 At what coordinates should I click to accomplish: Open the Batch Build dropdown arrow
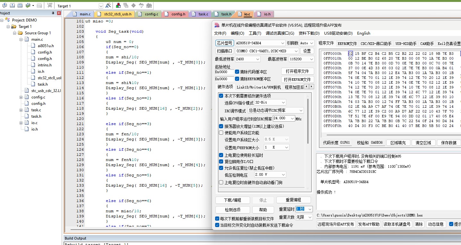[33, 5]
